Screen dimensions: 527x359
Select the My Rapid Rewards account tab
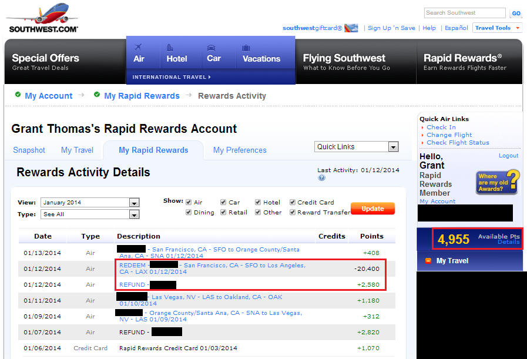click(x=153, y=150)
